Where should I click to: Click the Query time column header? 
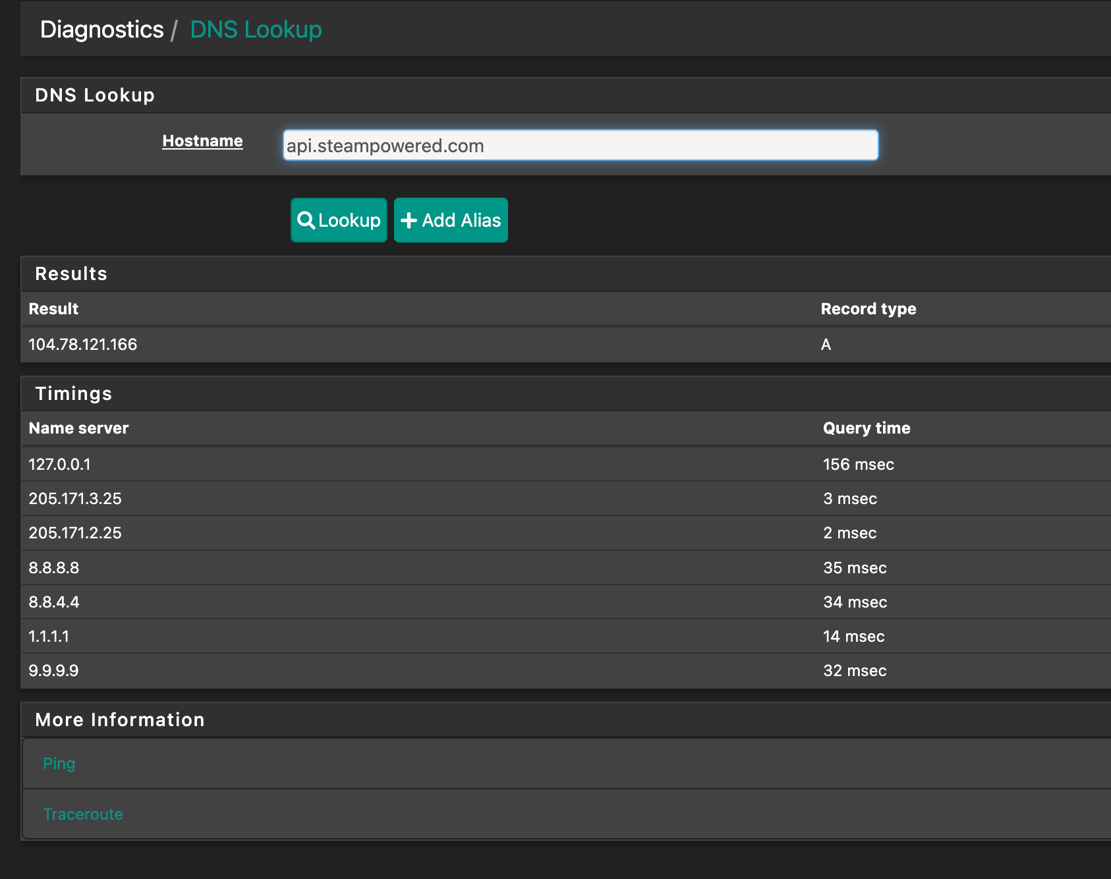tap(867, 428)
